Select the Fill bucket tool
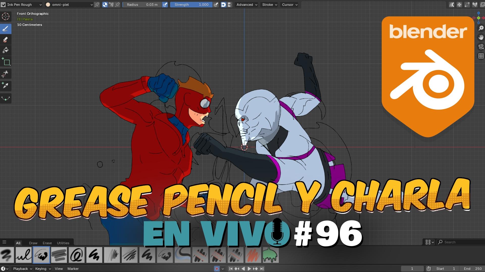Screen dimensions: 485x272 [x=6, y=50]
